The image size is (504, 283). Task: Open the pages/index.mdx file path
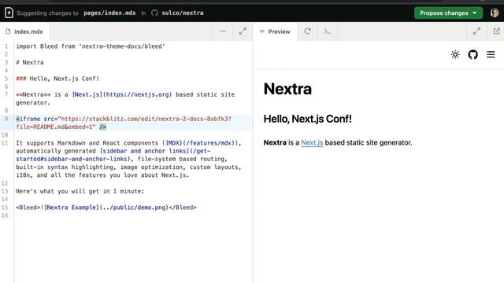[x=109, y=13]
